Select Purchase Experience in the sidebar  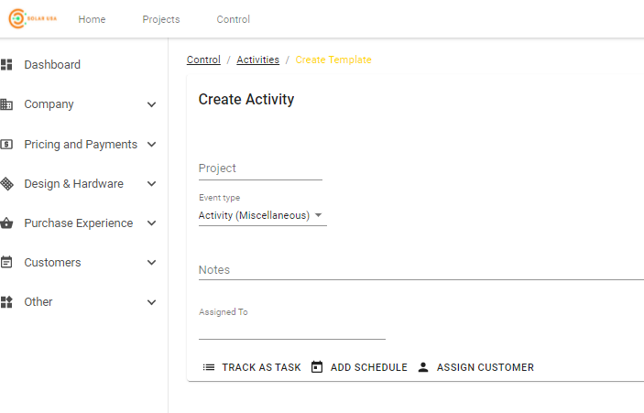pos(79,223)
